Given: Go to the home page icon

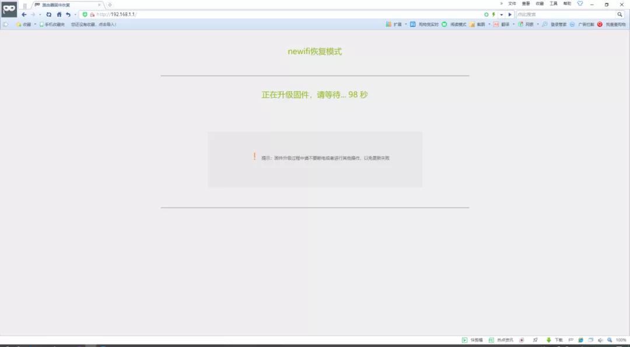Looking at the screenshot, I should [x=59, y=15].
